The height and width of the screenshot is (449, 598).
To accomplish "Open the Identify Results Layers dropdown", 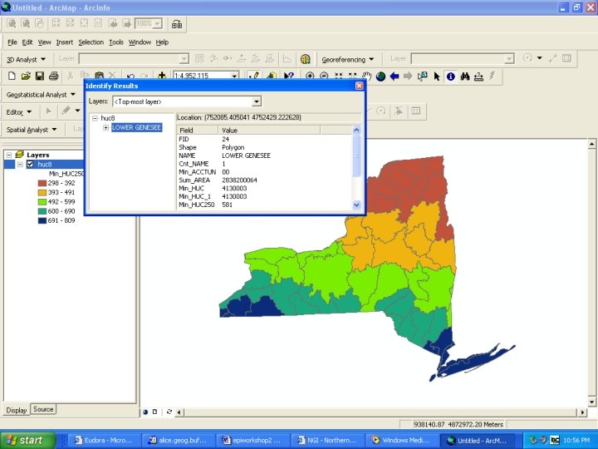I will (x=257, y=101).
